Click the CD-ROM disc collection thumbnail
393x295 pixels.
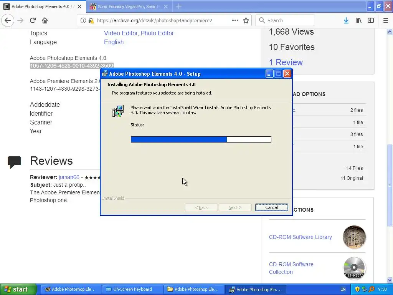[354, 268]
